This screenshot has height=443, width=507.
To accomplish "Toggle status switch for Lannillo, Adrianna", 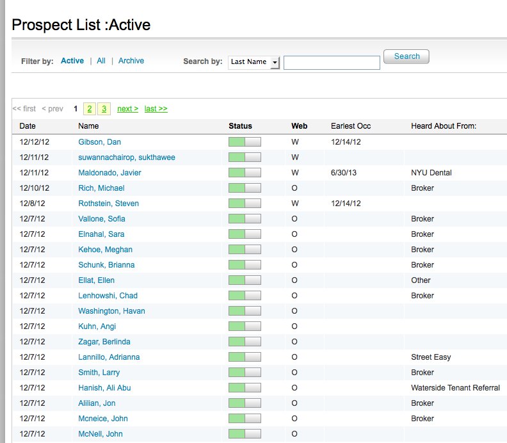I will [245, 357].
